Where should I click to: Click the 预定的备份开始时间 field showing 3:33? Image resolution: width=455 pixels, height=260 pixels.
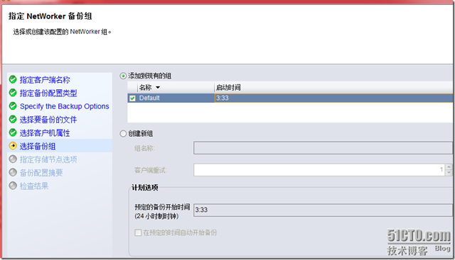(323, 210)
